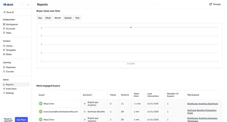Click the Actions column header
The width and height of the screenshot is (227, 122).
(125, 95)
